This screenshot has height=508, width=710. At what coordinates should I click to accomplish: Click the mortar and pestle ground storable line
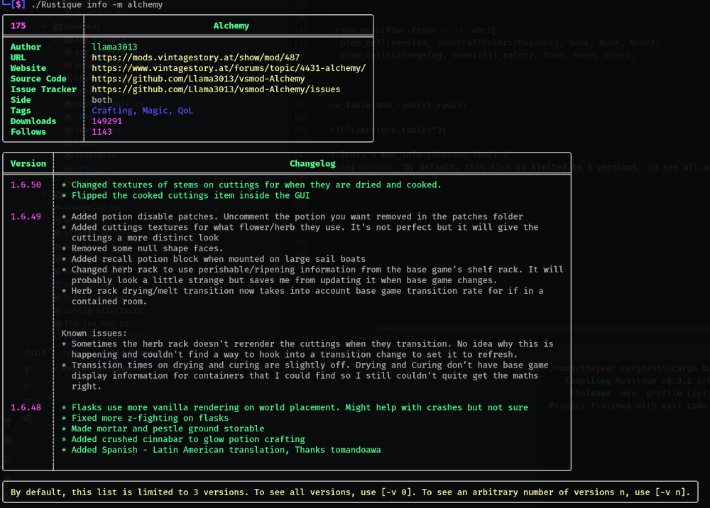(x=163, y=429)
